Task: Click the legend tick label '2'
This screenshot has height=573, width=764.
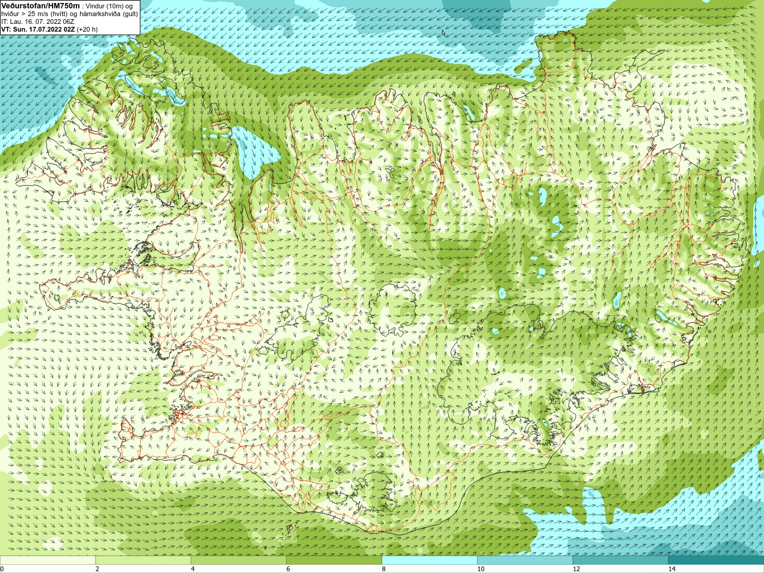Action: click(97, 569)
